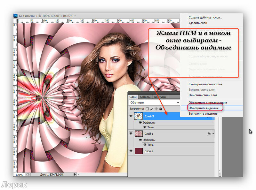Choose Объединить видимые from context menu
The image size is (256, 190).
pyautogui.click(x=203, y=108)
